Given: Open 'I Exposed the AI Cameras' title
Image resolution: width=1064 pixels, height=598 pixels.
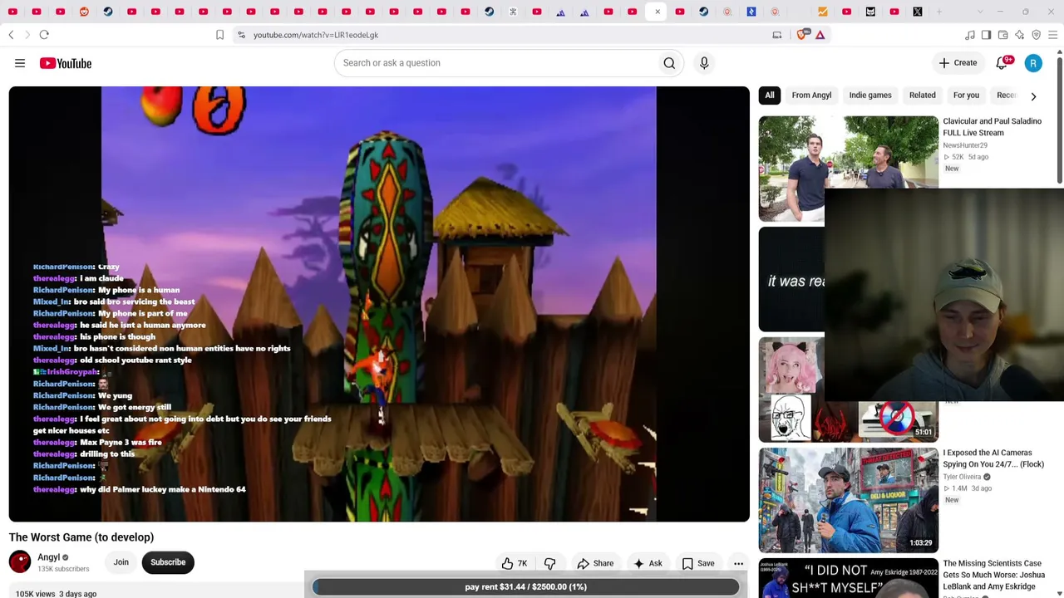Looking at the screenshot, I should (993, 458).
